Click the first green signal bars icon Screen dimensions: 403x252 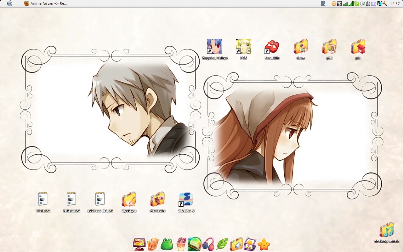pyautogui.click(x=345, y=4)
